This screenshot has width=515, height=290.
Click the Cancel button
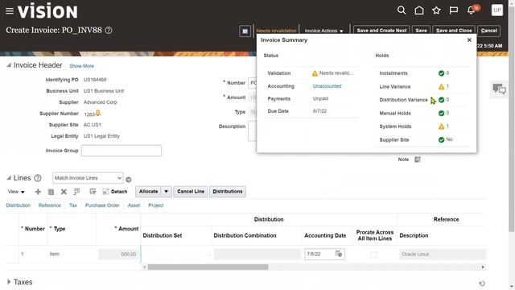tap(488, 31)
